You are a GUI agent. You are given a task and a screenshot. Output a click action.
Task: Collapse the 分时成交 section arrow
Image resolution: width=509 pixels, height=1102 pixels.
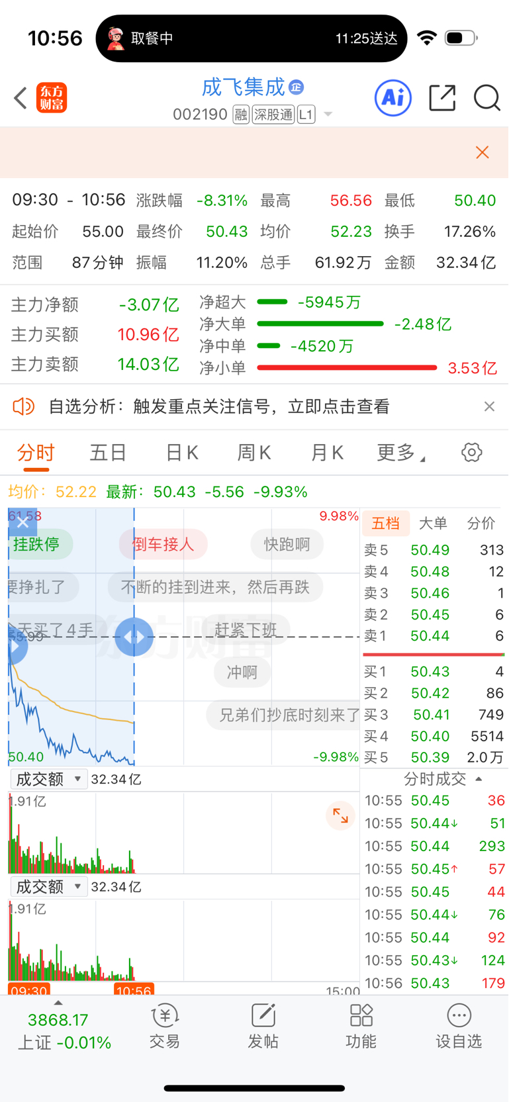[x=479, y=779]
